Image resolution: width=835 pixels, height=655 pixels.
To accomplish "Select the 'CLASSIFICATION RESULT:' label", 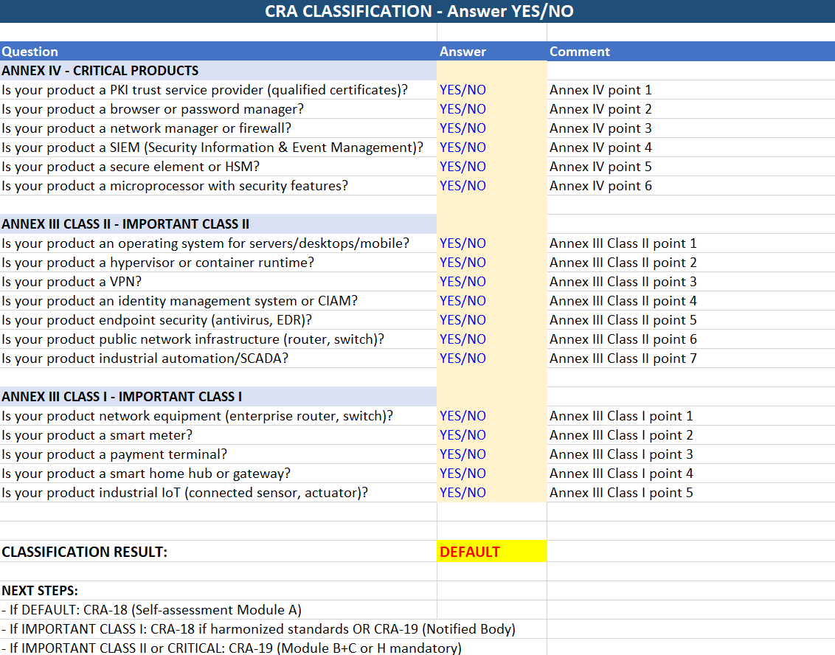I will point(85,552).
